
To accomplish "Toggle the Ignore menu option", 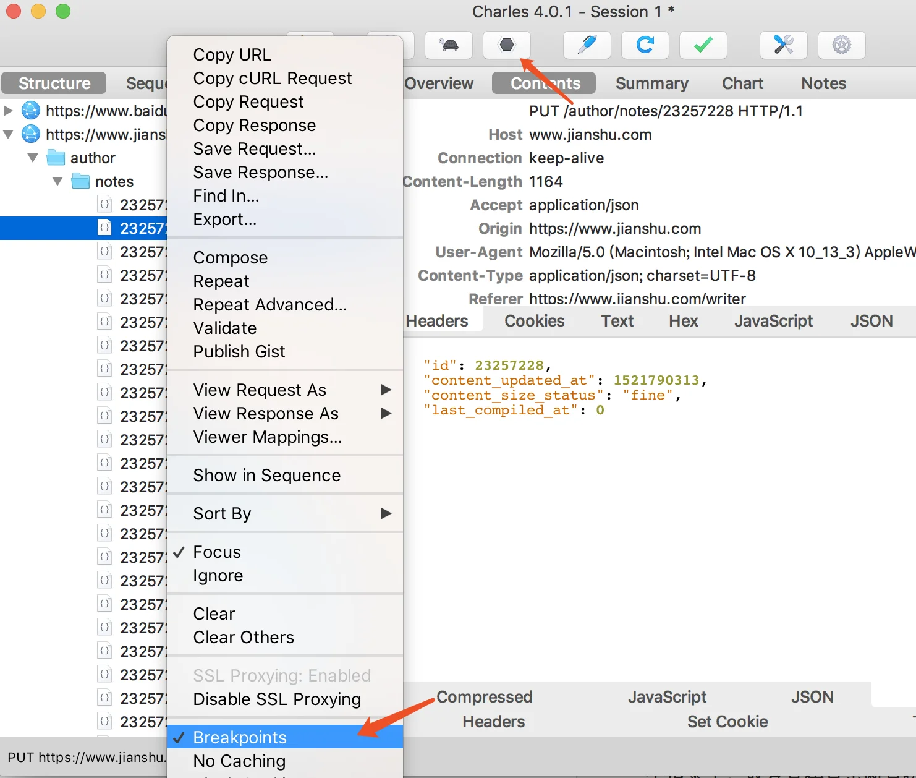I will point(285,575).
